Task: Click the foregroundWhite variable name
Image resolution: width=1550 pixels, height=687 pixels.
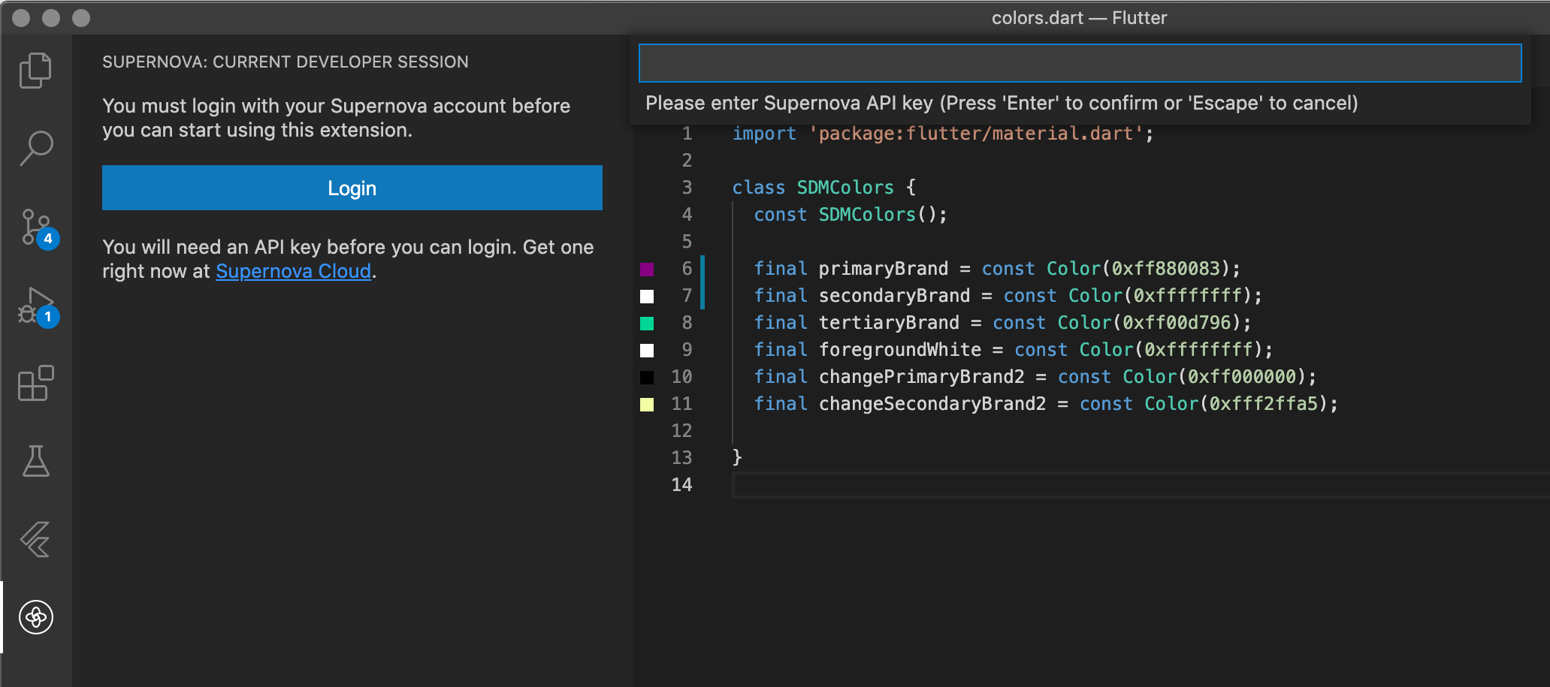Action: pos(900,350)
